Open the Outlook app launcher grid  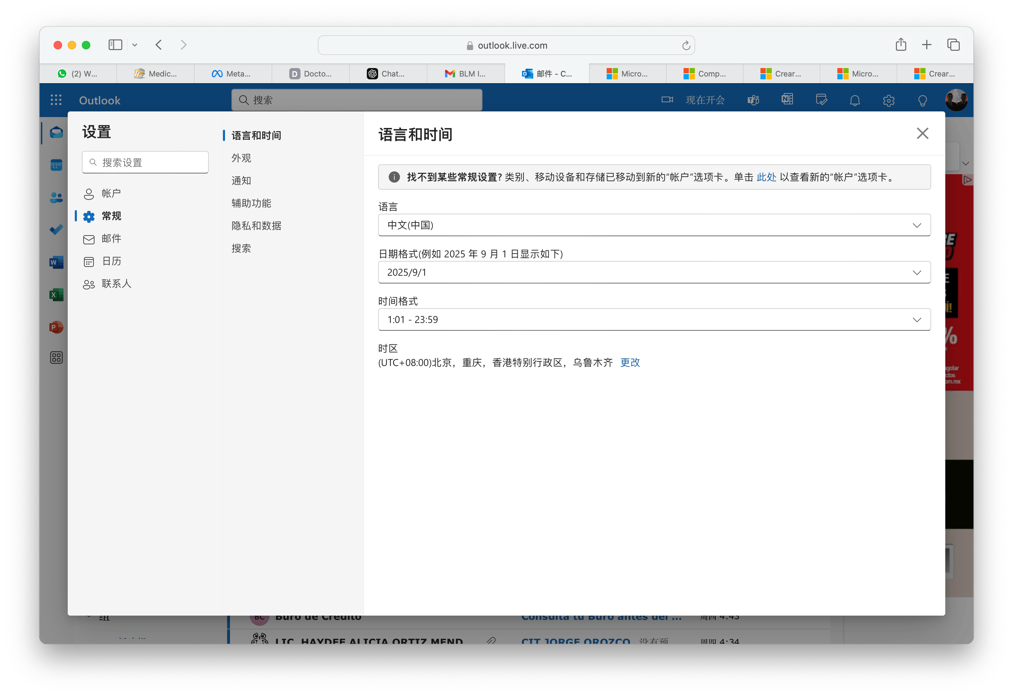pyautogui.click(x=56, y=100)
